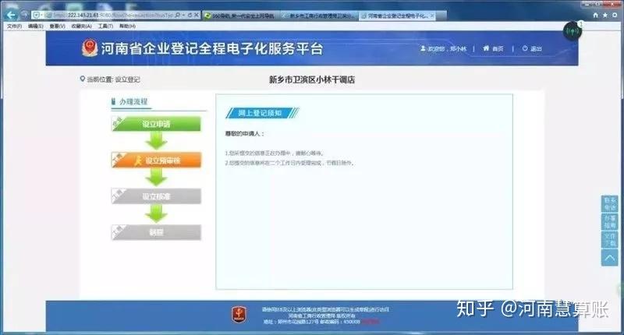Click the house icon beside 首页
This screenshot has width=624, height=335.
486,48
